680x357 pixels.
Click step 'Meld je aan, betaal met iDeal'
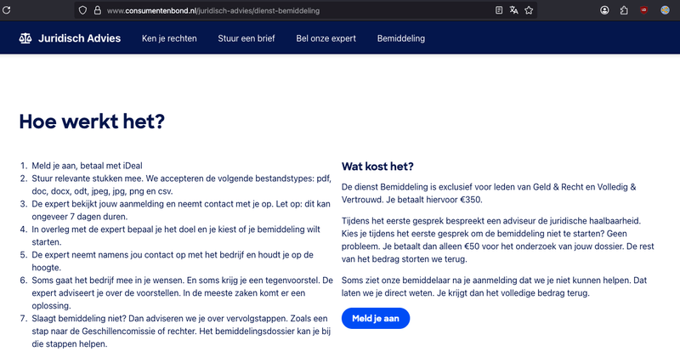(87, 166)
